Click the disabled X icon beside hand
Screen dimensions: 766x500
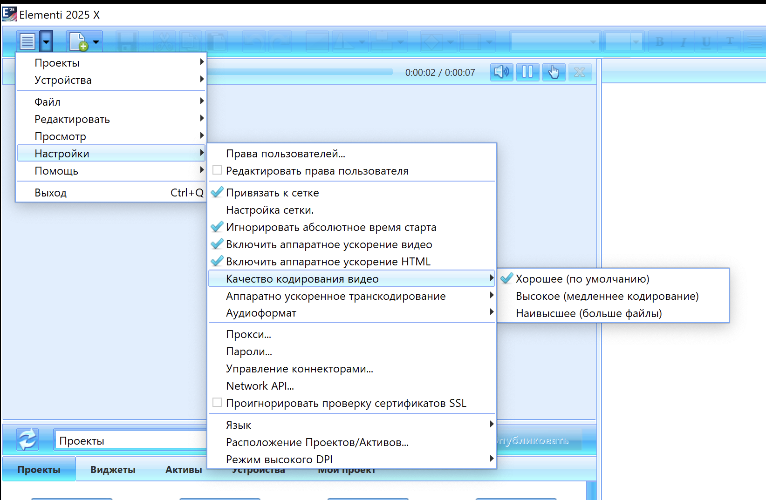[580, 72]
